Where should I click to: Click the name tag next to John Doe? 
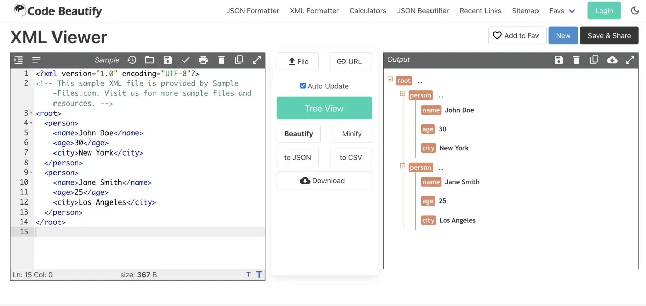431,110
